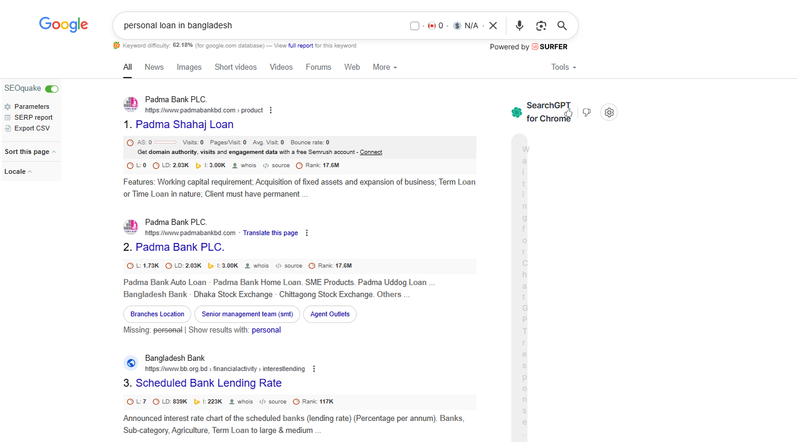Open three-dot menu for Bangladesh Bank result
This screenshot has height=442, width=797.
point(314,369)
